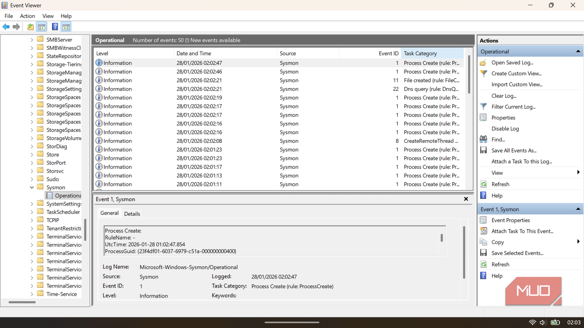Collapse the Event 1, Sysmon actions section
Screen dimensions: 584x328
click(578, 209)
